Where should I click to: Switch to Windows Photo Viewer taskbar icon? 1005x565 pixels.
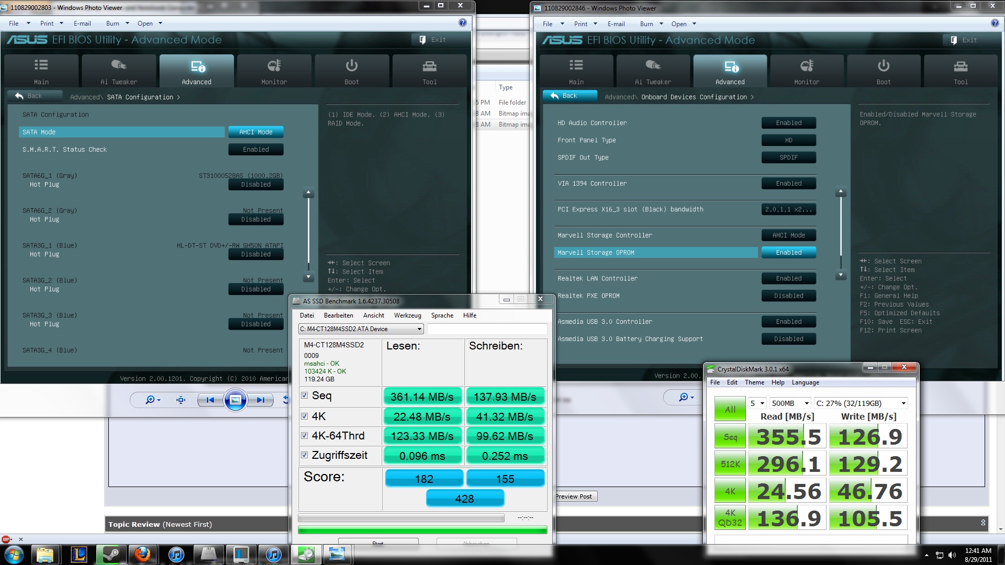click(338, 555)
